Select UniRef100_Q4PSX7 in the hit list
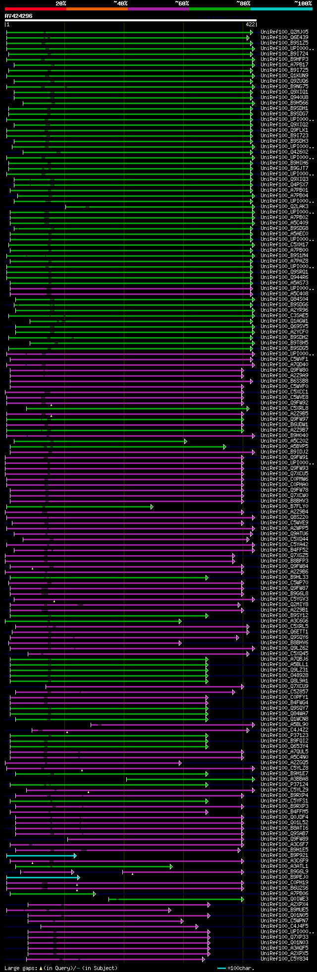The image size is (317, 972). (x=284, y=184)
